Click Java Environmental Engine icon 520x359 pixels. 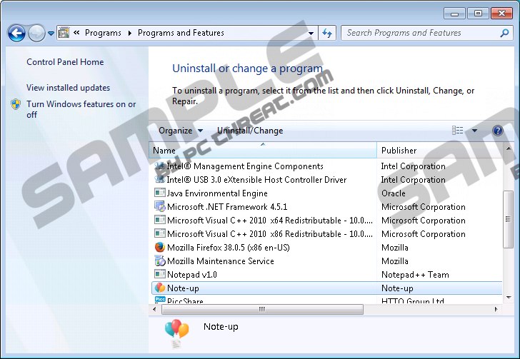coord(160,193)
